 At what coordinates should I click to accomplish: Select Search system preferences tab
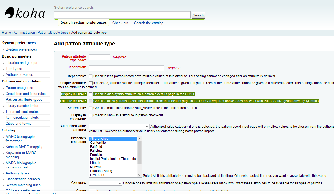coord(84,23)
